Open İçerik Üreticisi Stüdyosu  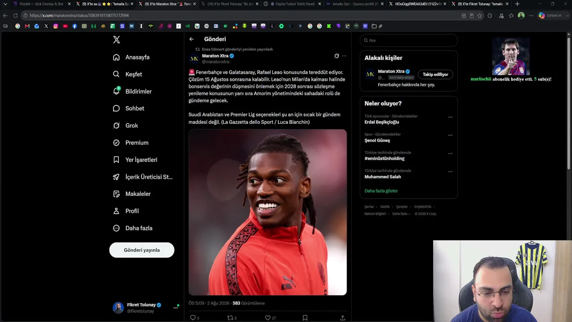coord(143,177)
